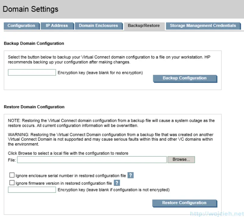
Task: Select the Backup/Restore tab
Action: 143,26
